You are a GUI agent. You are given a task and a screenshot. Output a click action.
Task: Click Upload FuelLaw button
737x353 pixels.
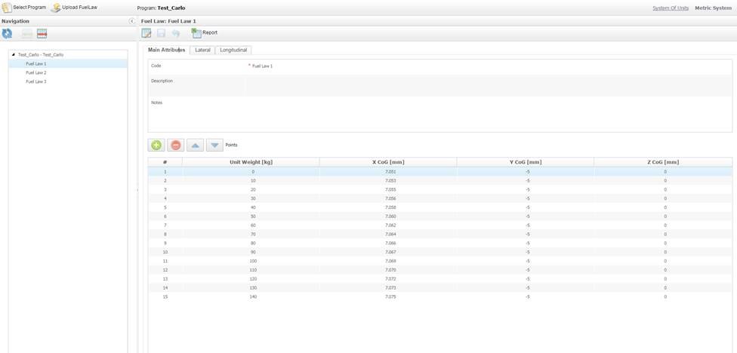74,8
